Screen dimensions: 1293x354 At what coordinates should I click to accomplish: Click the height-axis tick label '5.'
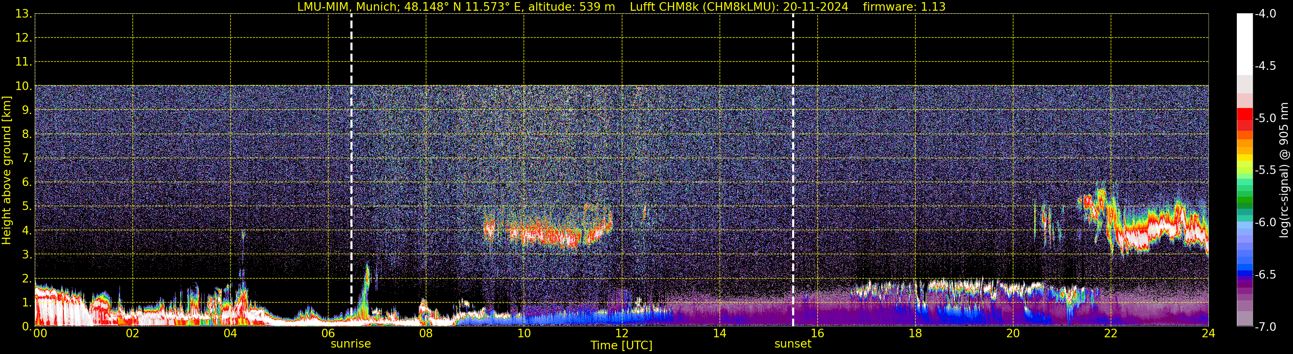tap(26, 207)
